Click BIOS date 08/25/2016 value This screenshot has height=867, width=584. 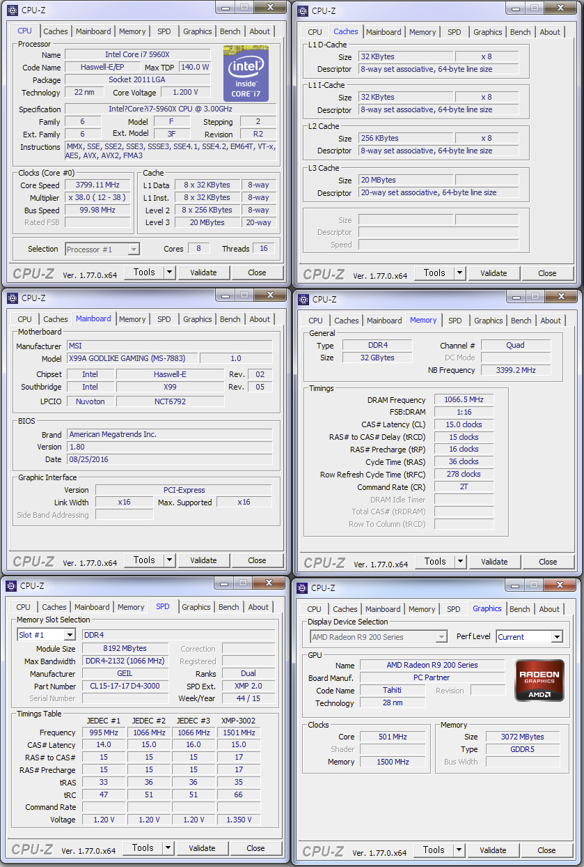(170, 459)
